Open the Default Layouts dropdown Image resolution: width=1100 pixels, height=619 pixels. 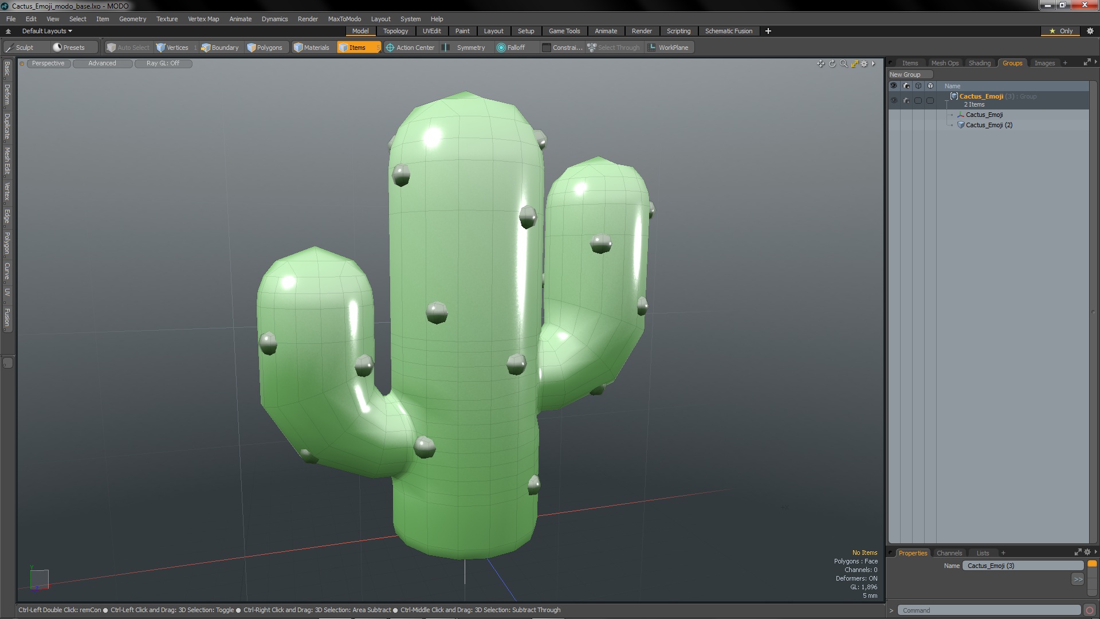[x=45, y=30]
